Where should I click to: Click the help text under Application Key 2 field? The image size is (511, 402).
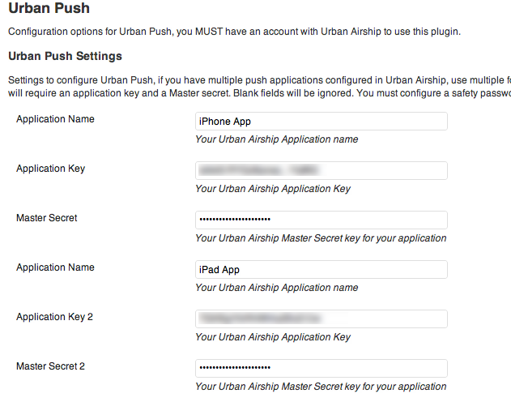[x=273, y=337]
